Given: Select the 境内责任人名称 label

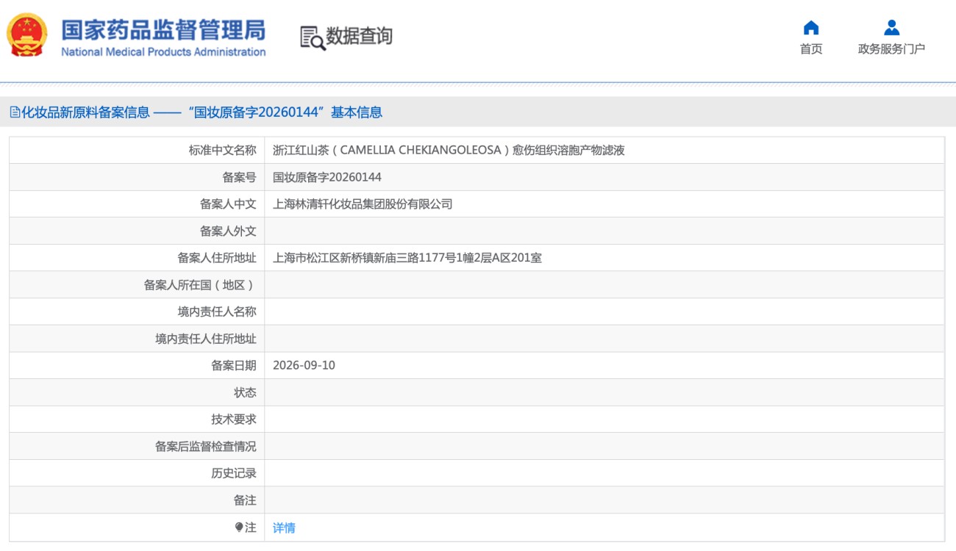Looking at the screenshot, I should 217,311.
